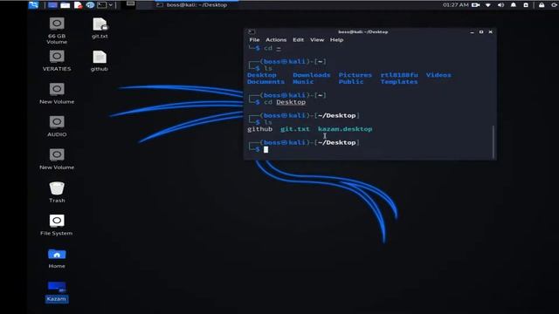Viewport: 559px width, 314px height.
Task: Click 'github' in terminal ls output
Action: pos(260,129)
